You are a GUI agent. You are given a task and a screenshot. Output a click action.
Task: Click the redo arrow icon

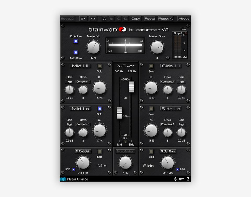click(93, 19)
